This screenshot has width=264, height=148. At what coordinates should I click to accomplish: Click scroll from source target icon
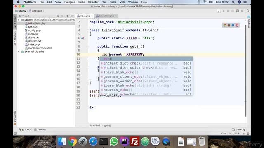58,16
